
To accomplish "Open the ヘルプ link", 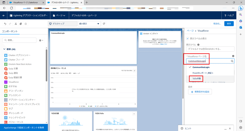I will pos(229,16).
